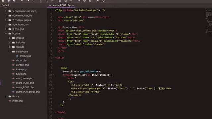The width and height of the screenshot is (212, 119).
Task: Collapse the stylesheets folder chevron
Action: tap(10, 52)
